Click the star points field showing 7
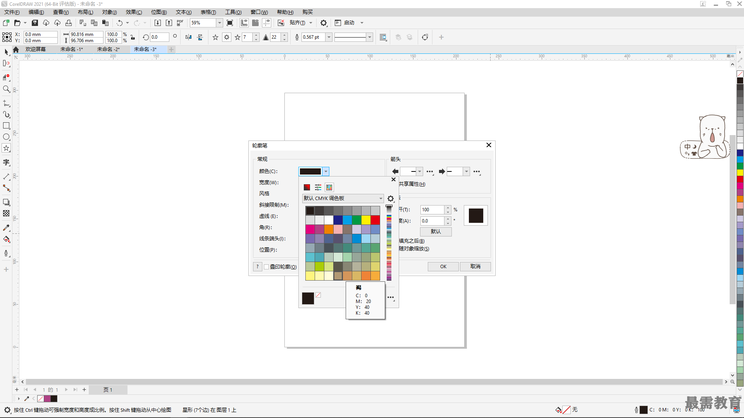Image resolution: width=744 pixels, height=418 pixels. click(x=247, y=37)
